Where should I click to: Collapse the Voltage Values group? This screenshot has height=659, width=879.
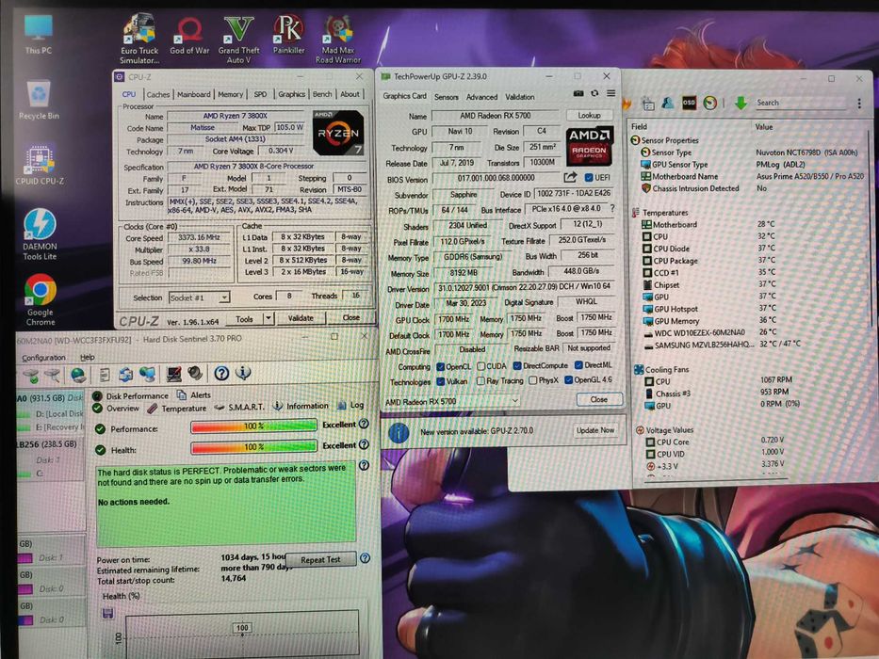click(x=640, y=430)
